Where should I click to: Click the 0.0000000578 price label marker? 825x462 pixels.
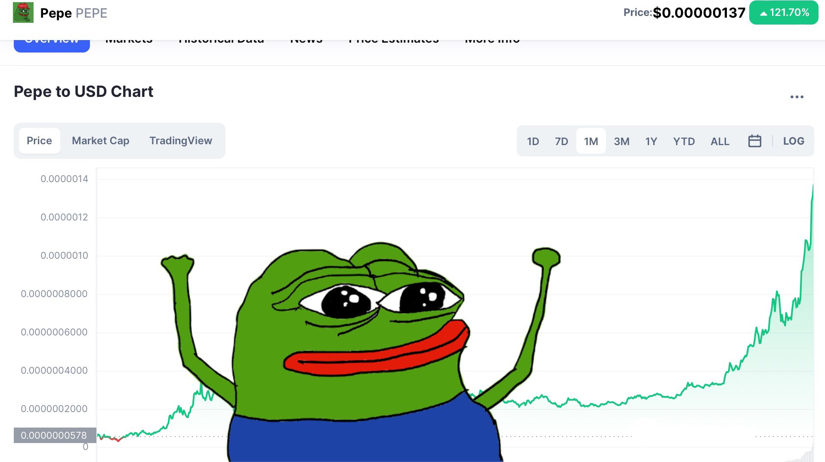(x=54, y=435)
